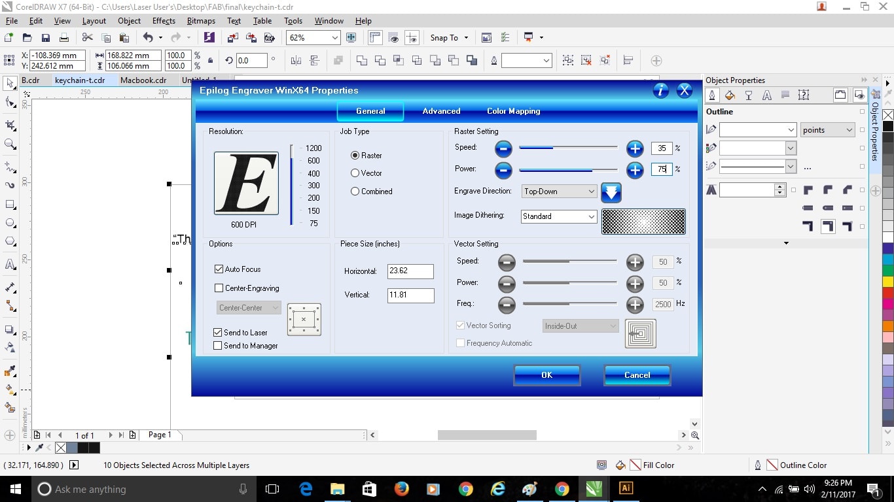Decrease raster power with minus button
Screen dimensions: 894x502
coord(503,171)
